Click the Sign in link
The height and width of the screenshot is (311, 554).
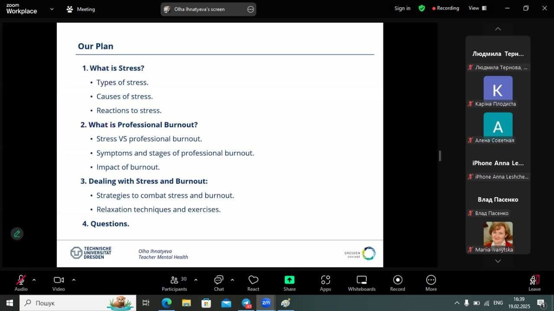point(403,8)
